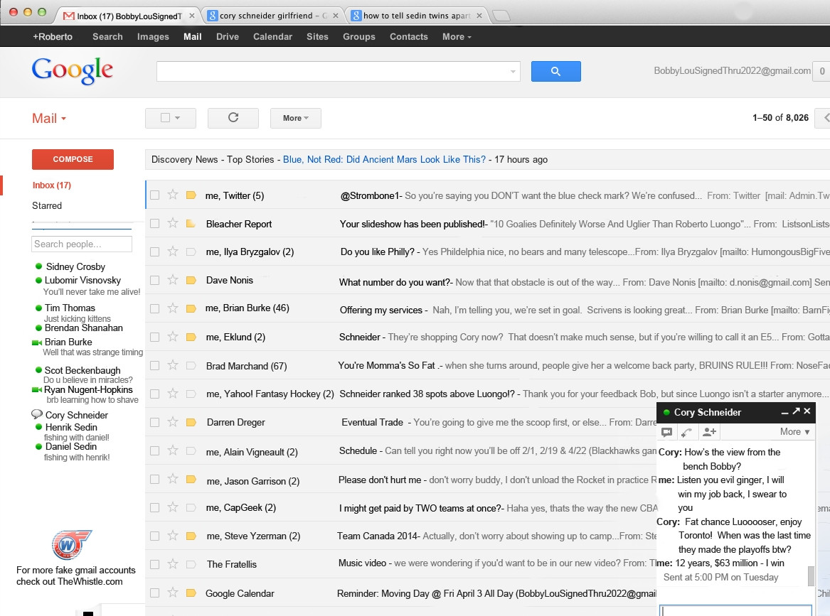Check the box for Bleacher Report email

(154, 224)
